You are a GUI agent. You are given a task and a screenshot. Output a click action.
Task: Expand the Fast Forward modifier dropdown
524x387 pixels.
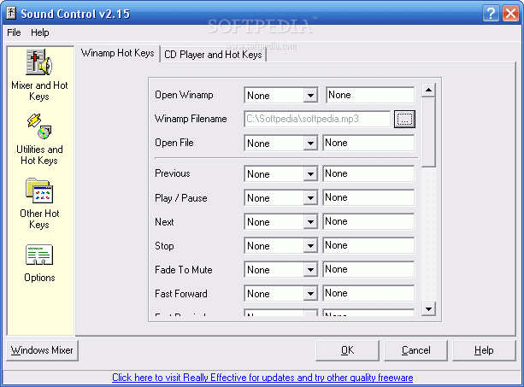310,294
